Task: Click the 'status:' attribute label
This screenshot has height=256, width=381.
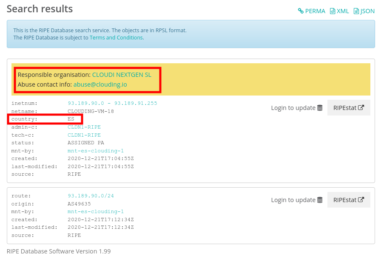Action: click(x=23, y=143)
